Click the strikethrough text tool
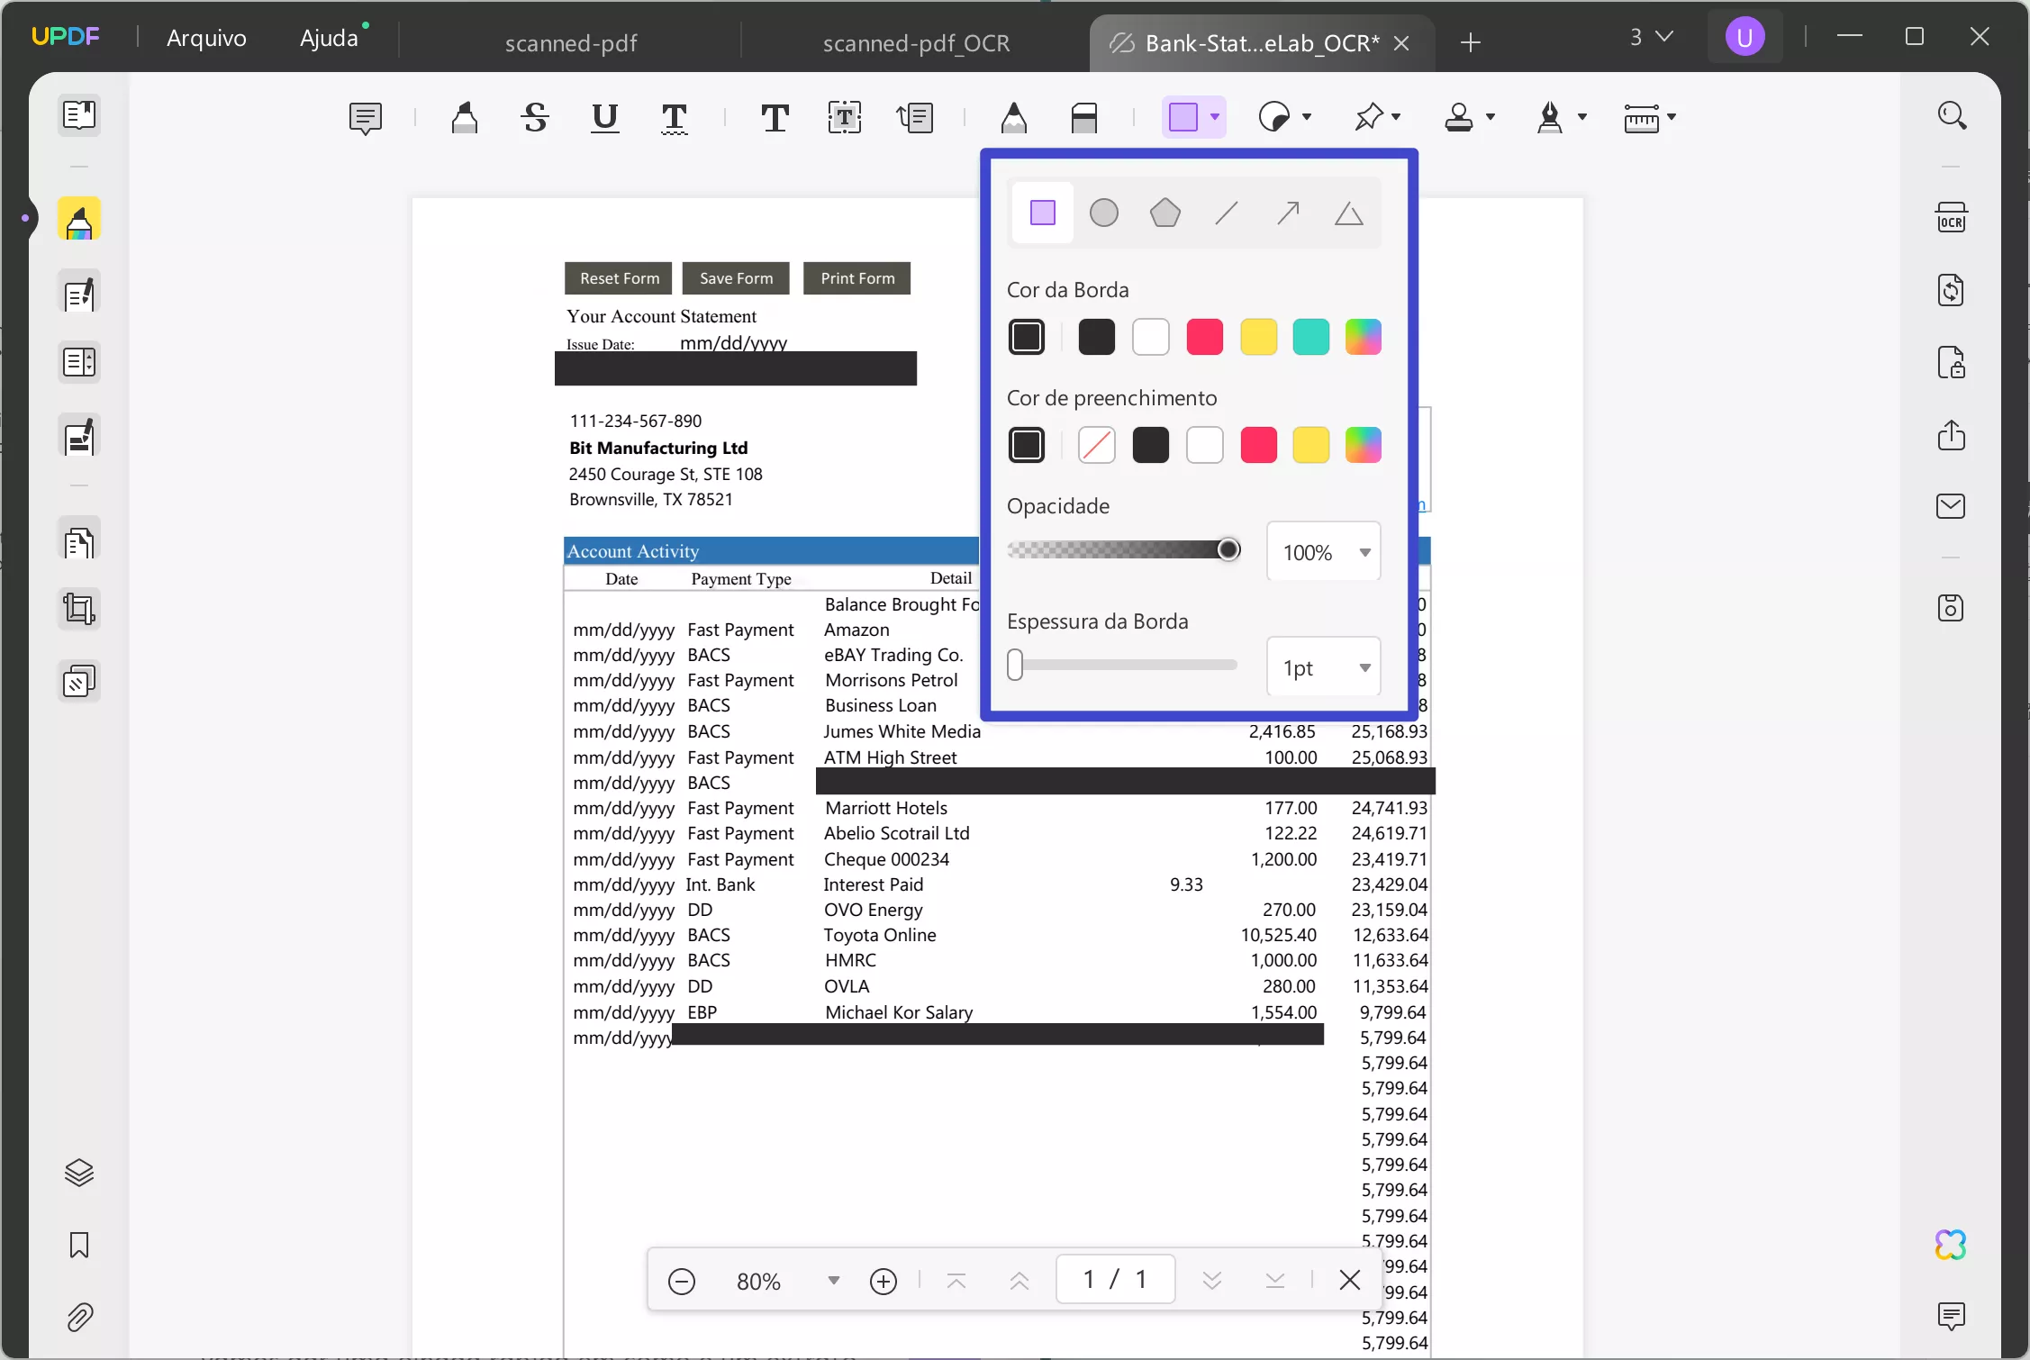Viewport: 2030px width, 1360px height. (535, 117)
